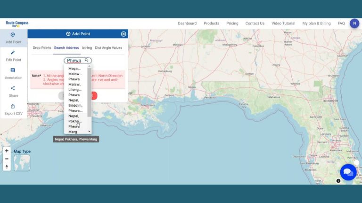Close the Add Point panel

point(123,34)
